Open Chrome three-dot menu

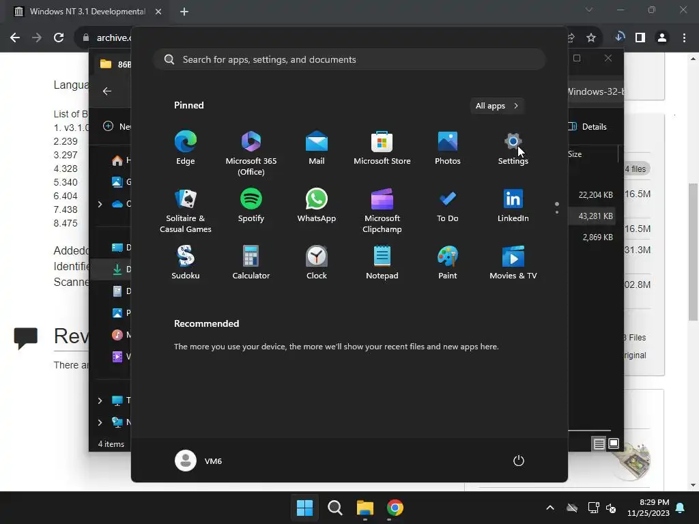coord(684,38)
